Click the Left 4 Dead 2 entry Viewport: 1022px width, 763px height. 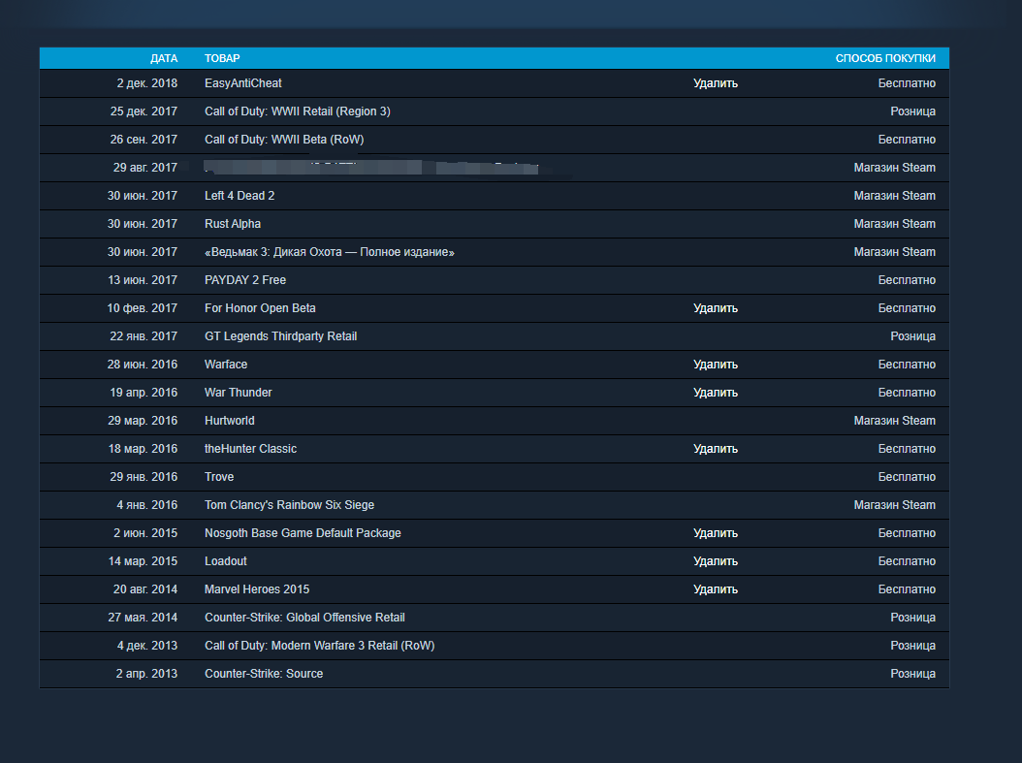click(x=240, y=196)
